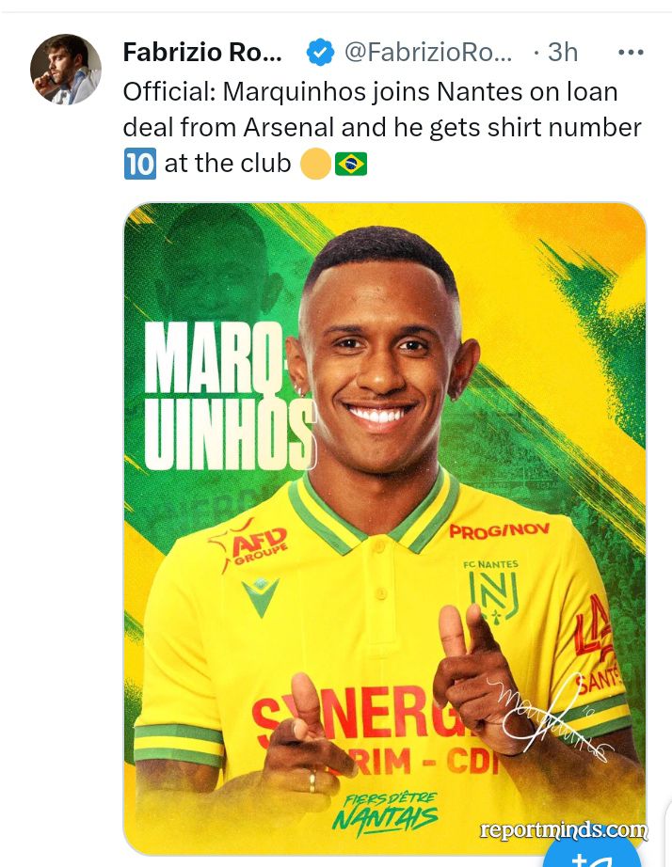This screenshot has width=672, height=867.
Task: Click the 3h timestamp
Action: click(x=563, y=53)
